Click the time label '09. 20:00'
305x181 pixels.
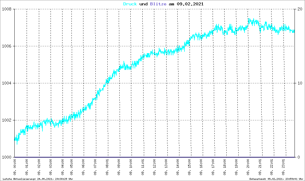pos(248,167)
